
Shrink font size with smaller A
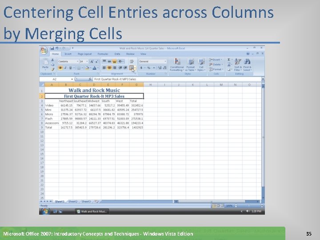click(97, 61)
